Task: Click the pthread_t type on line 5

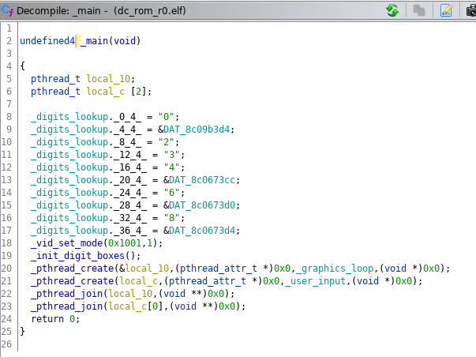Action: (x=55, y=79)
